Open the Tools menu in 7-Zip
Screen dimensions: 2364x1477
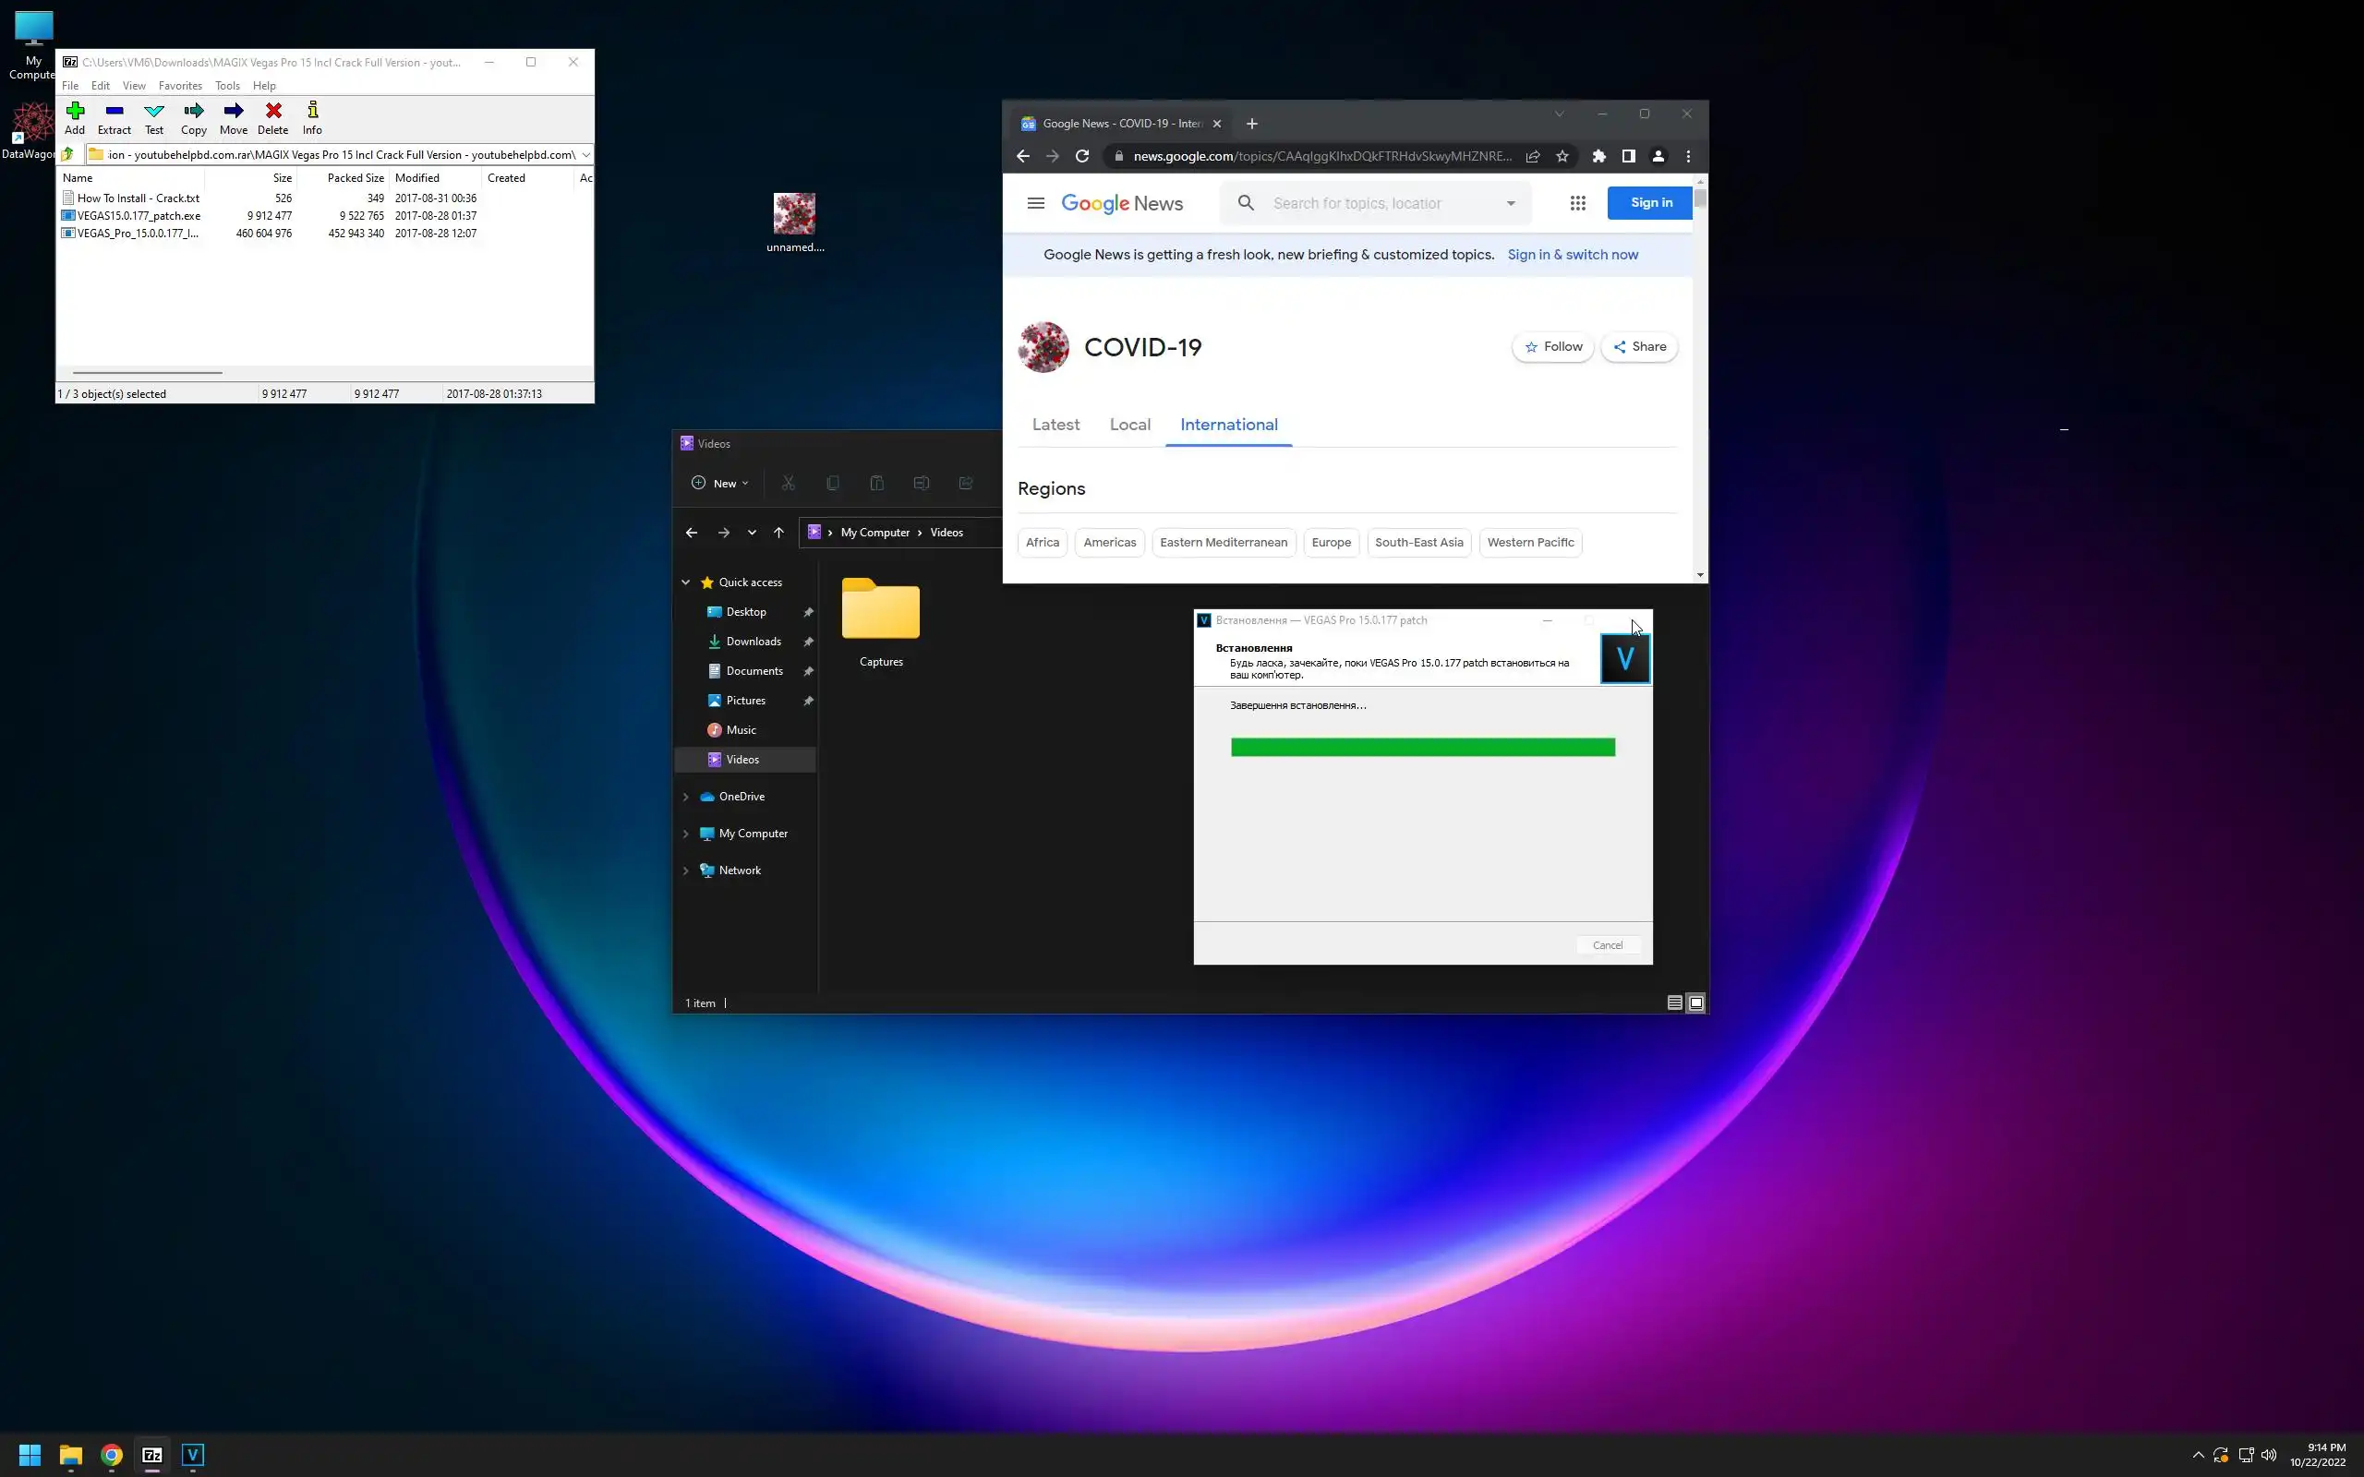226,86
